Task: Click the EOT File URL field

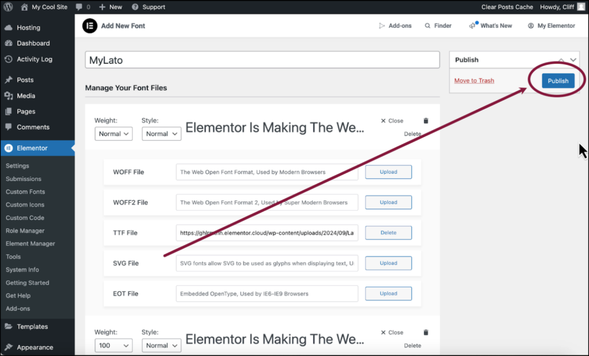Action: point(267,294)
